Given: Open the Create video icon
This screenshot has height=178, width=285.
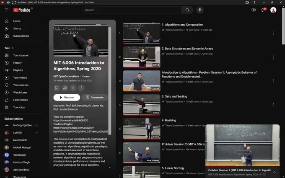Looking at the screenshot, I should pos(254,10).
